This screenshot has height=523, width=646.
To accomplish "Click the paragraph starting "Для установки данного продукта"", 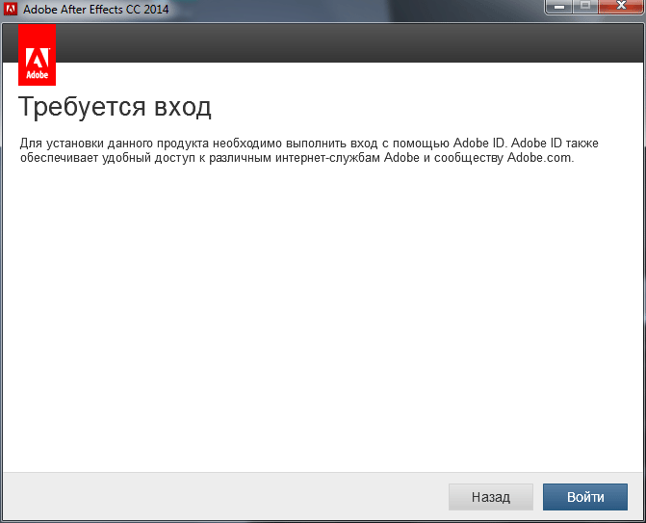I will tap(309, 150).
